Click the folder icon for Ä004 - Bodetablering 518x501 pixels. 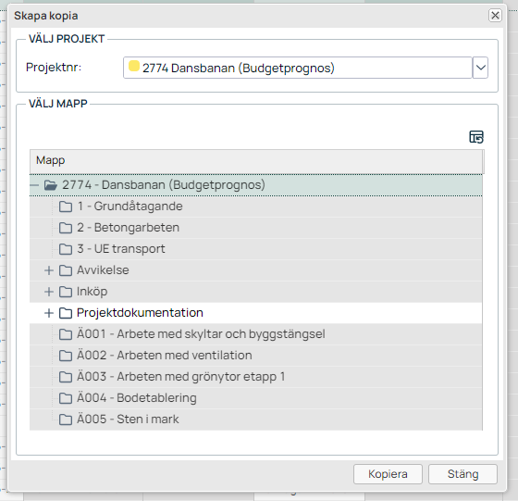[66, 398]
